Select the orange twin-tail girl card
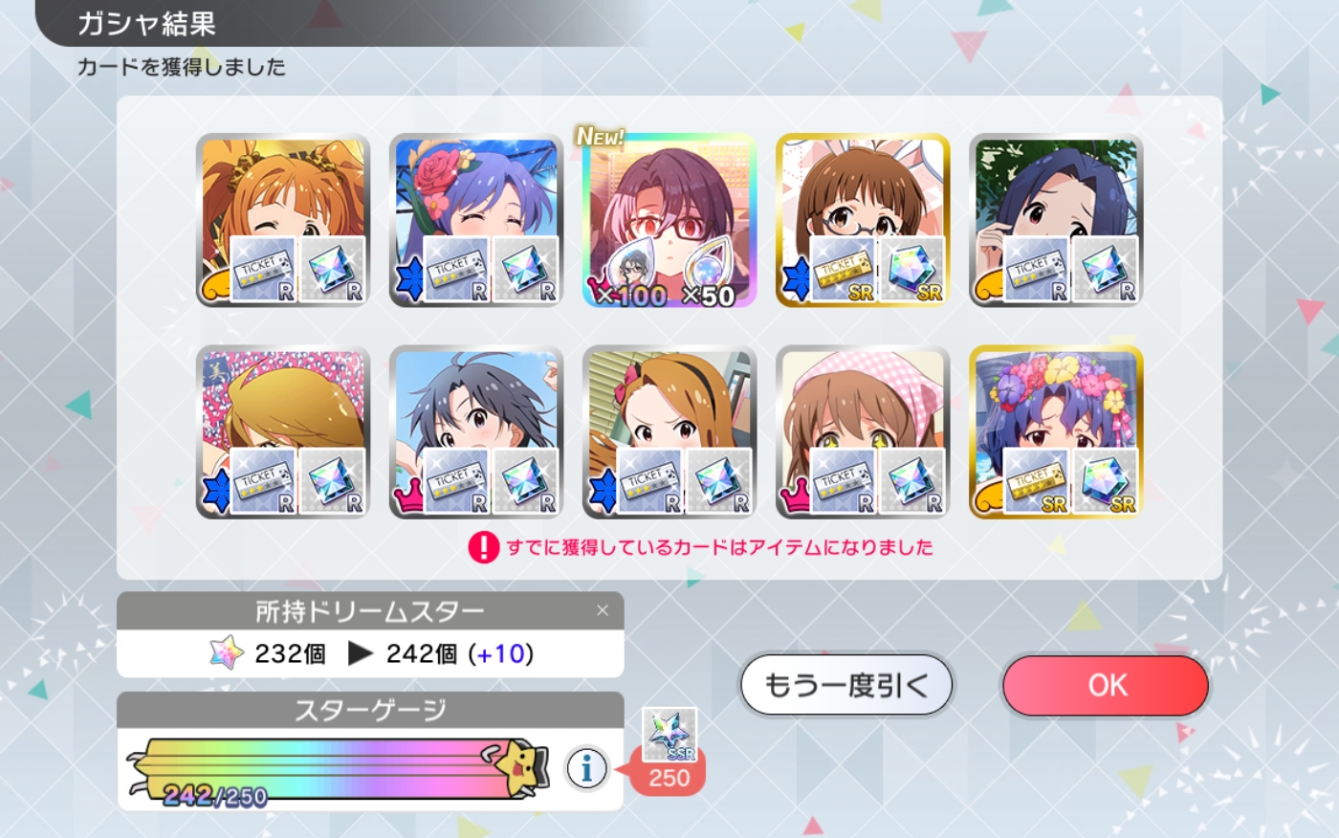 click(283, 221)
